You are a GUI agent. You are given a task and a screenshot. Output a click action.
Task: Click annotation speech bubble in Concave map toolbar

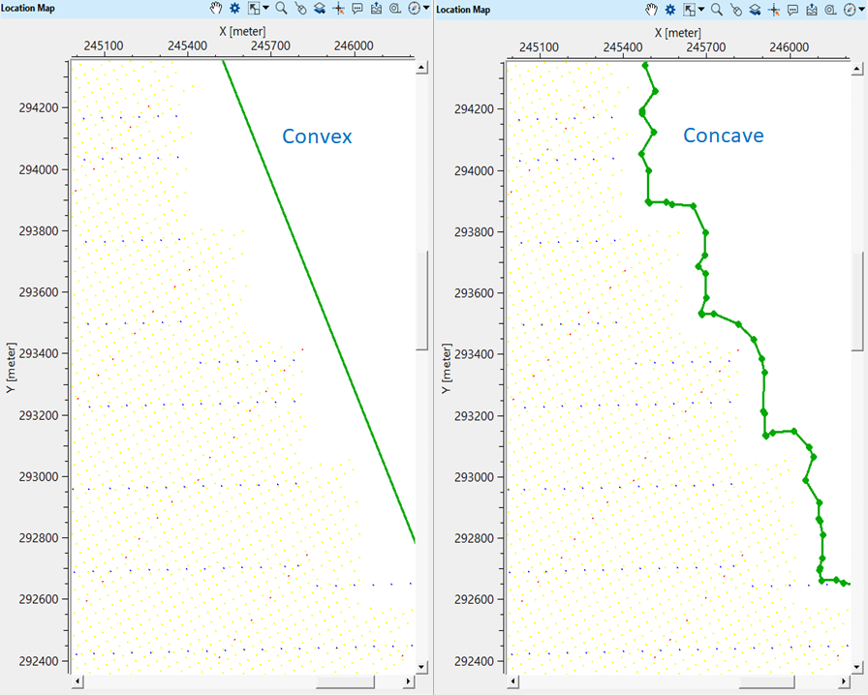tap(793, 10)
